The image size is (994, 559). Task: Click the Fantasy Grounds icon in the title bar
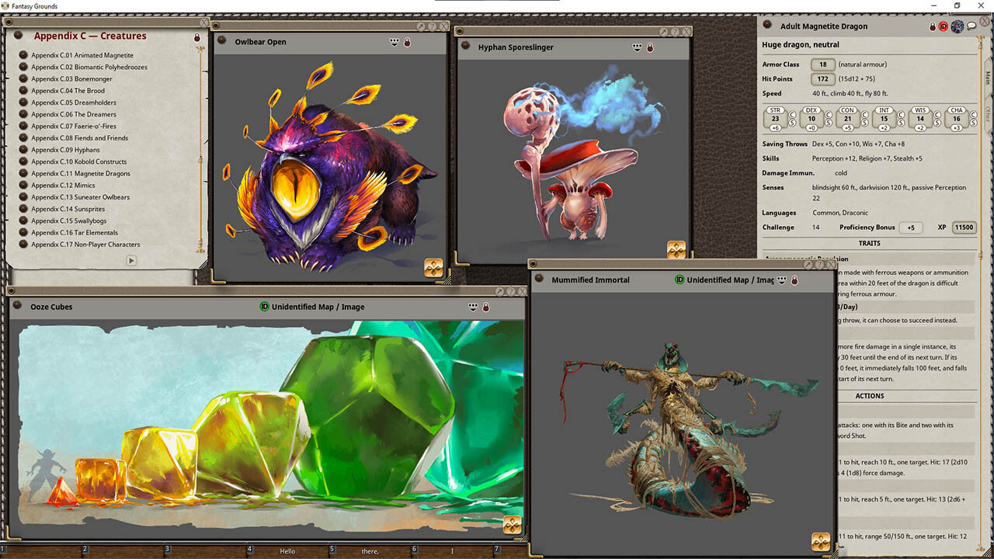click(x=6, y=5)
